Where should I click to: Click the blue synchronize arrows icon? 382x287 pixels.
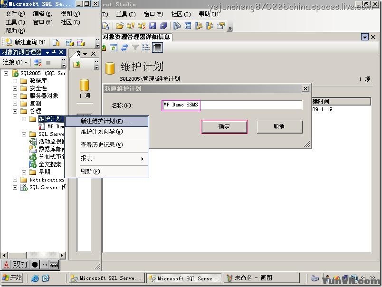pyautogui.click(x=124, y=48)
